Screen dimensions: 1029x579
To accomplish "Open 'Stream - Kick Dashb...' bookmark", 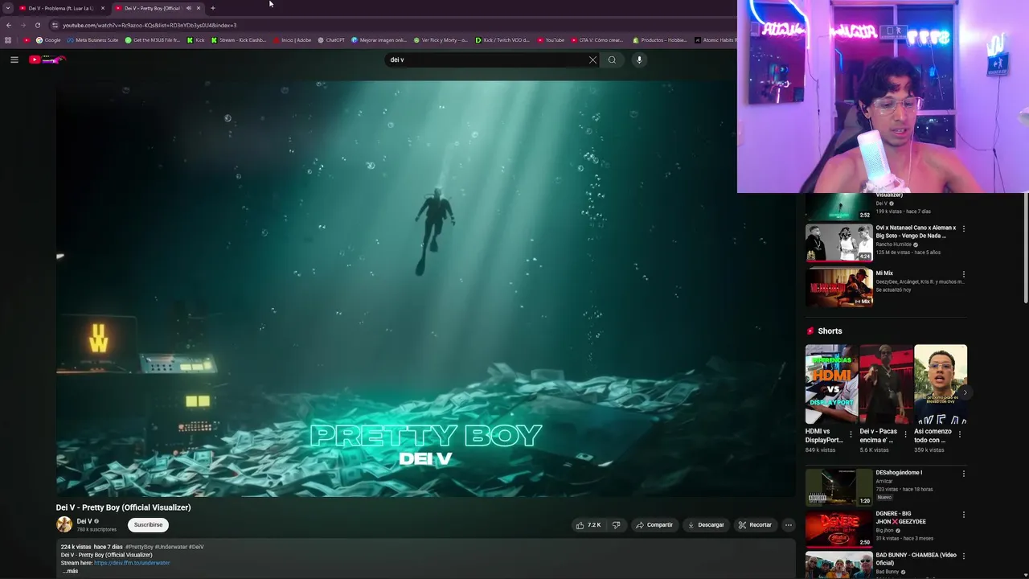I will click(x=239, y=40).
